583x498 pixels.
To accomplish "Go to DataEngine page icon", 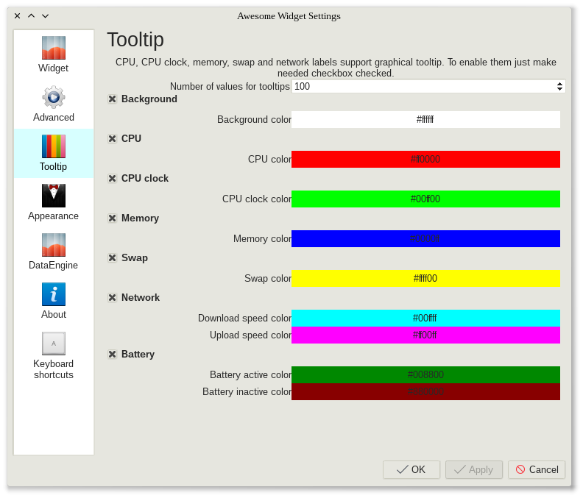I will point(54,245).
